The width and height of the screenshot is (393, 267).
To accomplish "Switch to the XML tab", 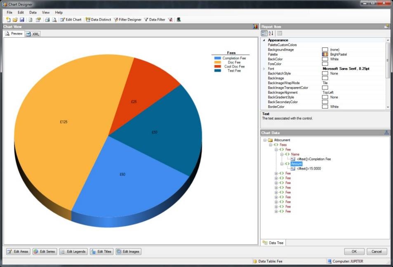I will pyautogui.click(x=33, y=33).
